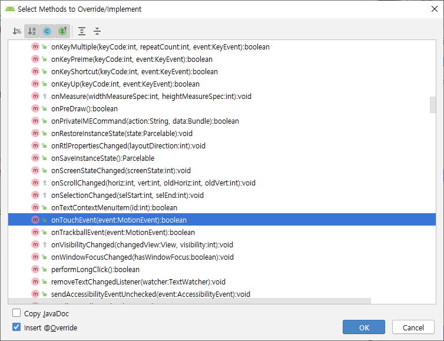
Task: Toggle the Sort Alphabetically button
Action: coord(32,31)
